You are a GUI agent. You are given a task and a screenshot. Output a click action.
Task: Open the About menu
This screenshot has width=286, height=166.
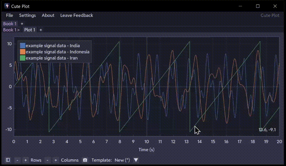point(48,15)
